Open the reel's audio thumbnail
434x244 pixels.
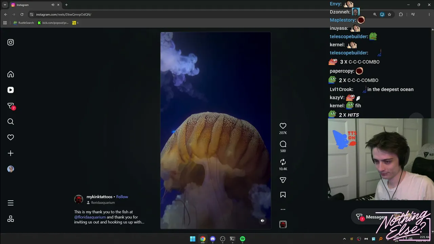pyautogui.click(x=283, y=224)
